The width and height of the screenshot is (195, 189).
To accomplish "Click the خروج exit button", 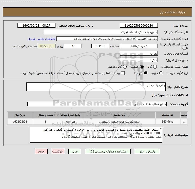I will (x=41, y=151).
